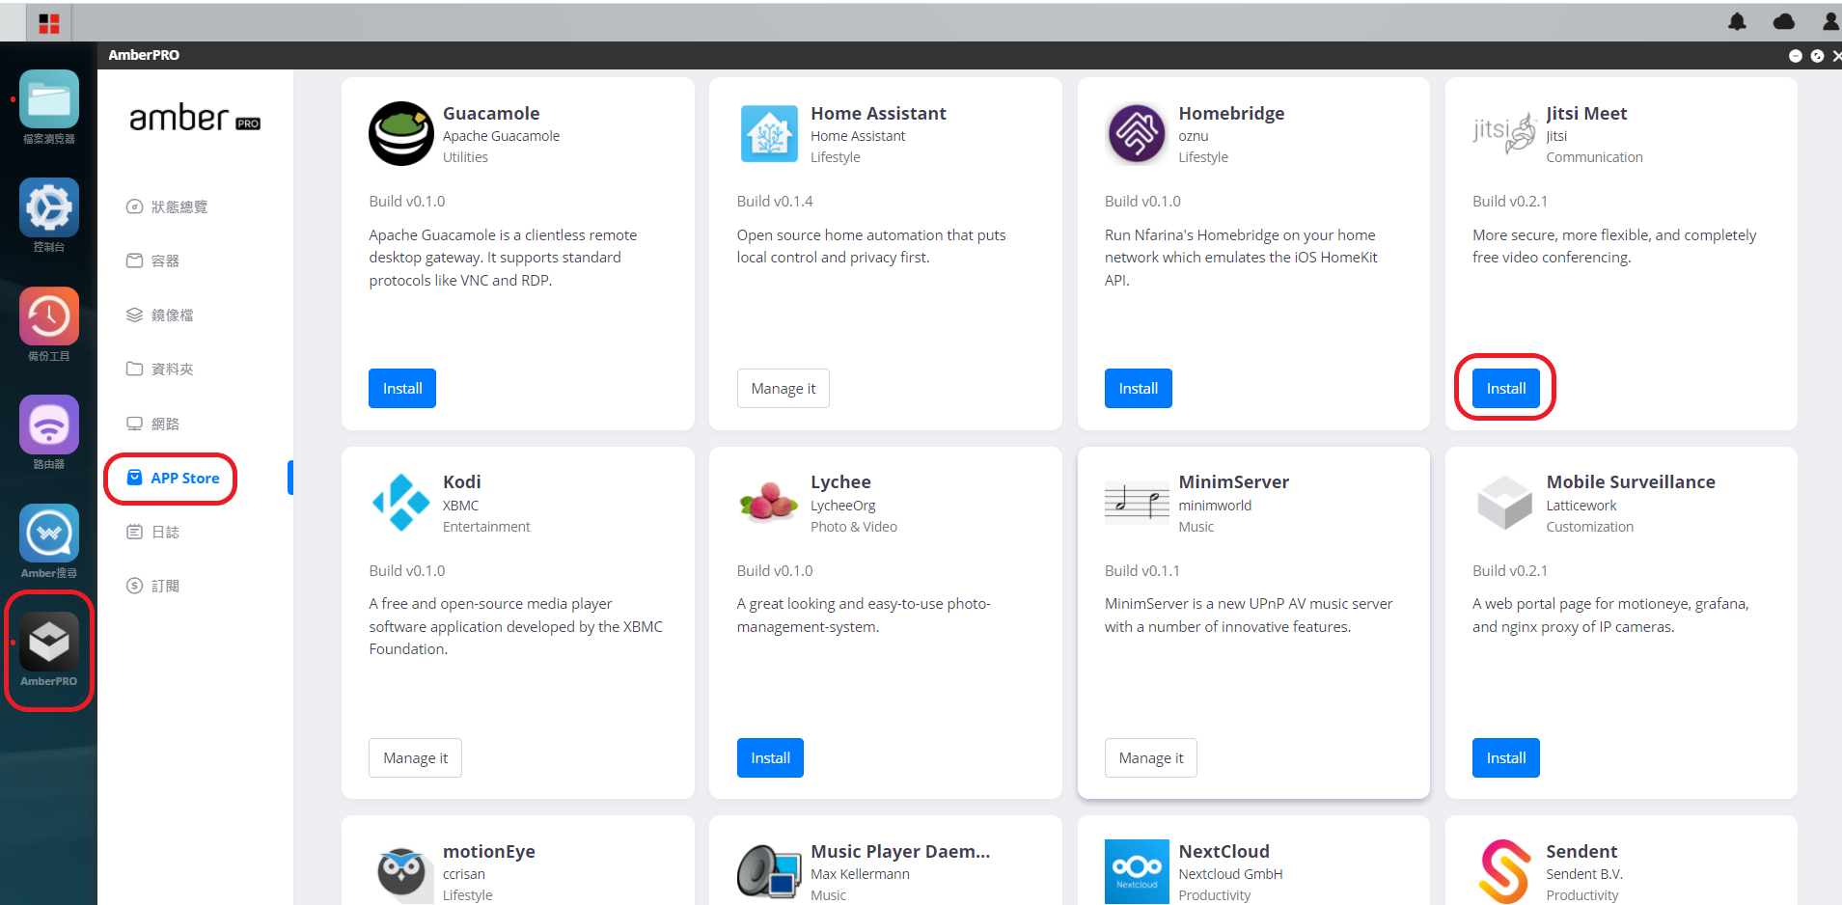Viewport: 1842px width, 905px height.
Task: Click the Mobile Surveillance cube icon
Action: [x=1504, y=503]
